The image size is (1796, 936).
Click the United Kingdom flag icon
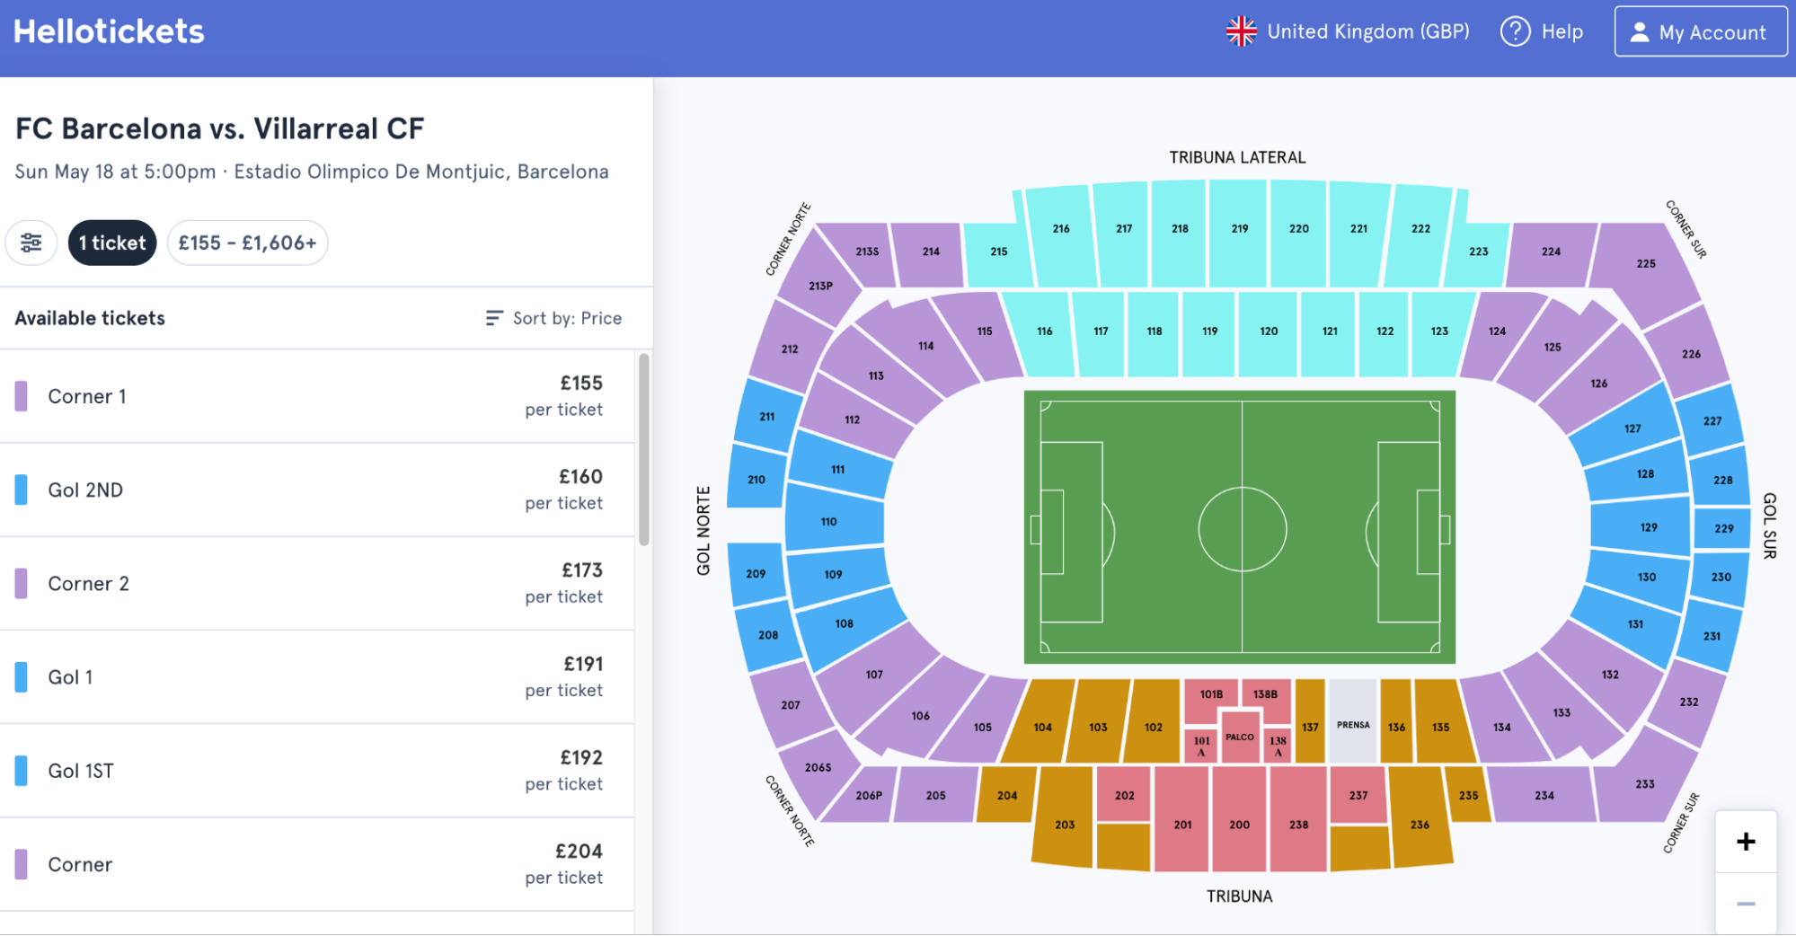click(x=1241, y=31)
